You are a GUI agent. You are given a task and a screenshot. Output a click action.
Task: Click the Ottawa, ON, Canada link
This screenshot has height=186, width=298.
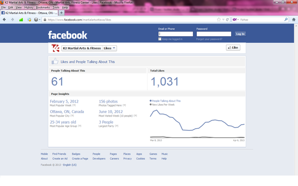[x=67, y=112]
